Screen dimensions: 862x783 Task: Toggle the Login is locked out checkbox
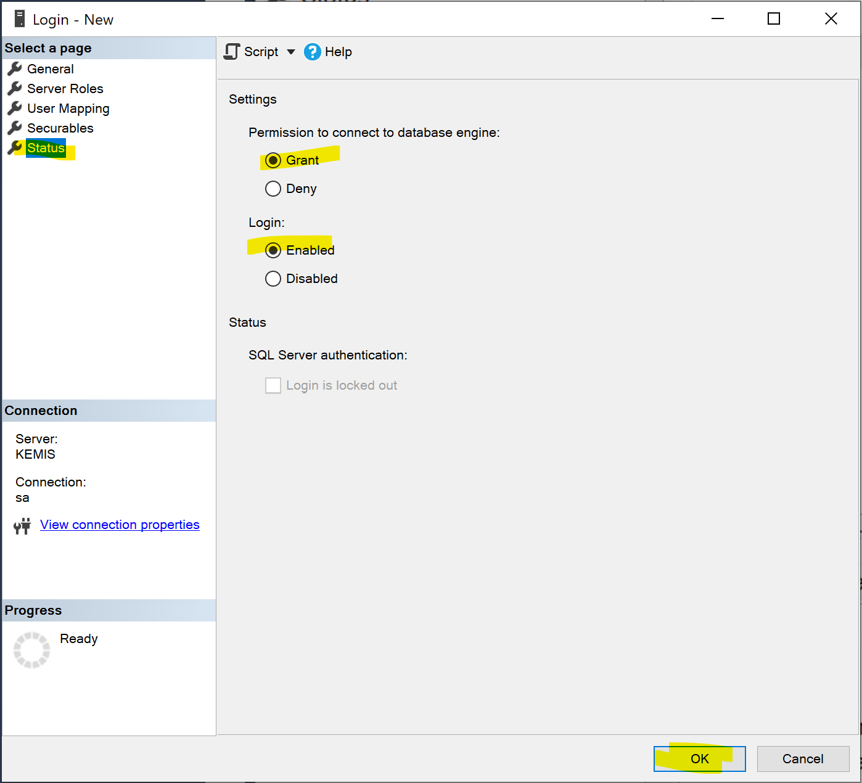273,385
